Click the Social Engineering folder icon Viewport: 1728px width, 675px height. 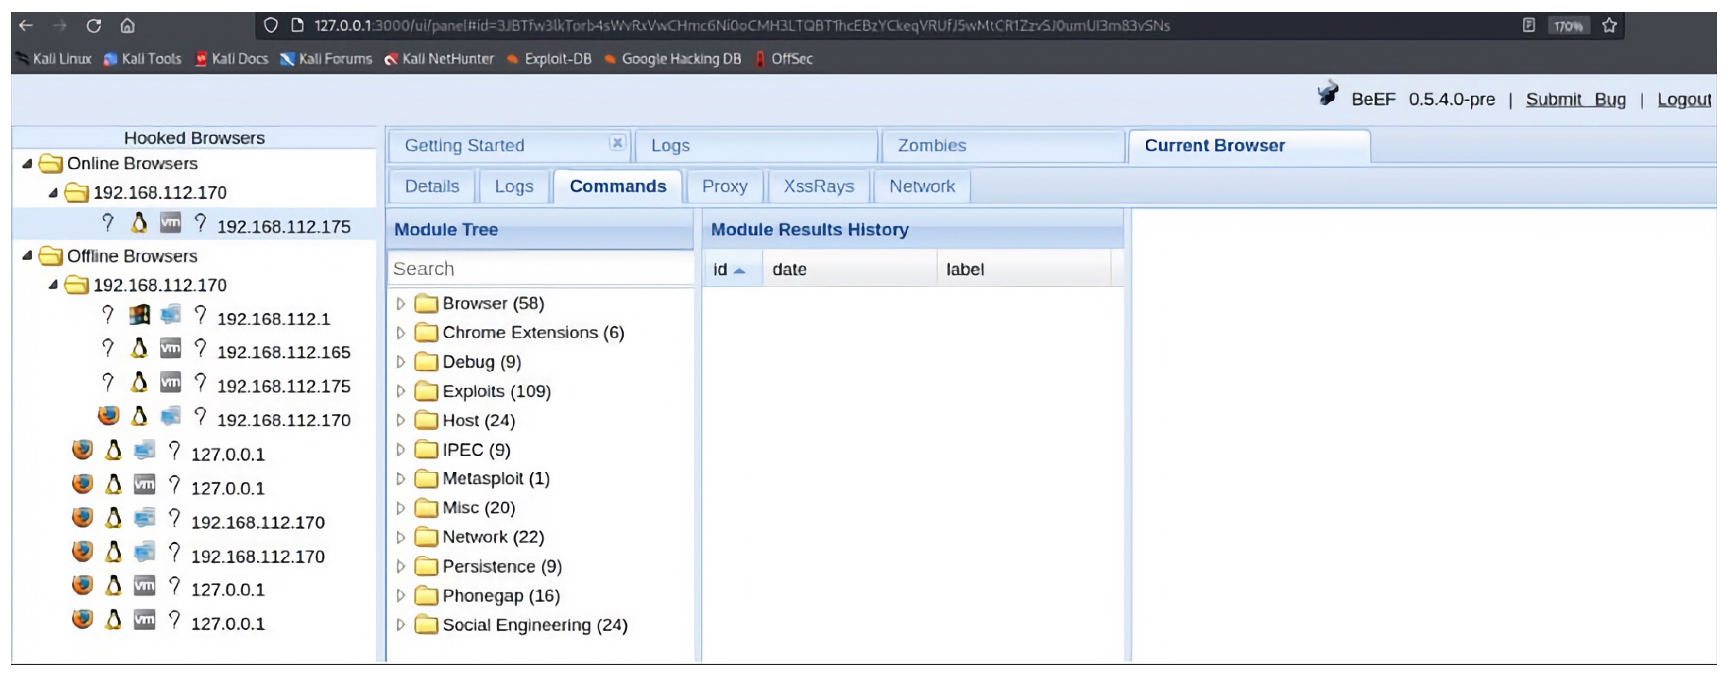pos(426,625)
